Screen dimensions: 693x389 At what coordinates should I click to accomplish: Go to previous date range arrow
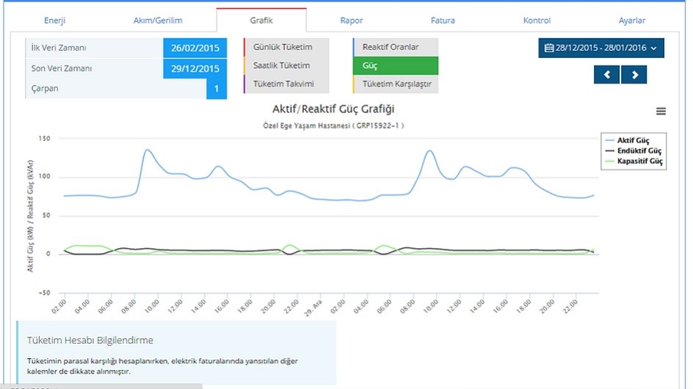click(607, 75)
